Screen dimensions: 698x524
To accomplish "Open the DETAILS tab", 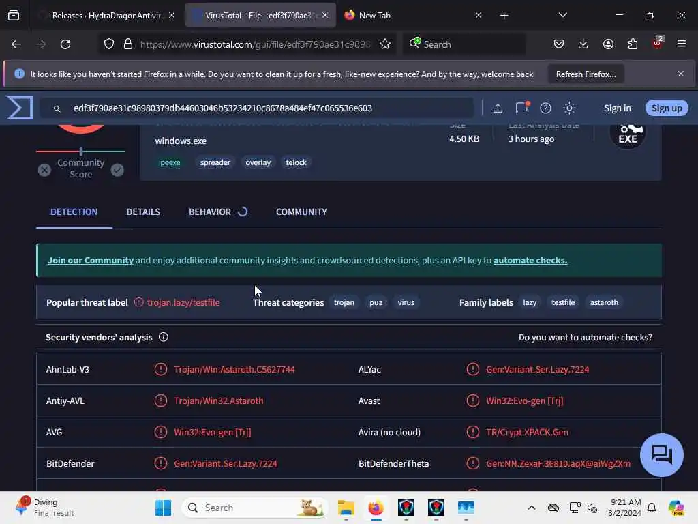I will pos(143,212).
